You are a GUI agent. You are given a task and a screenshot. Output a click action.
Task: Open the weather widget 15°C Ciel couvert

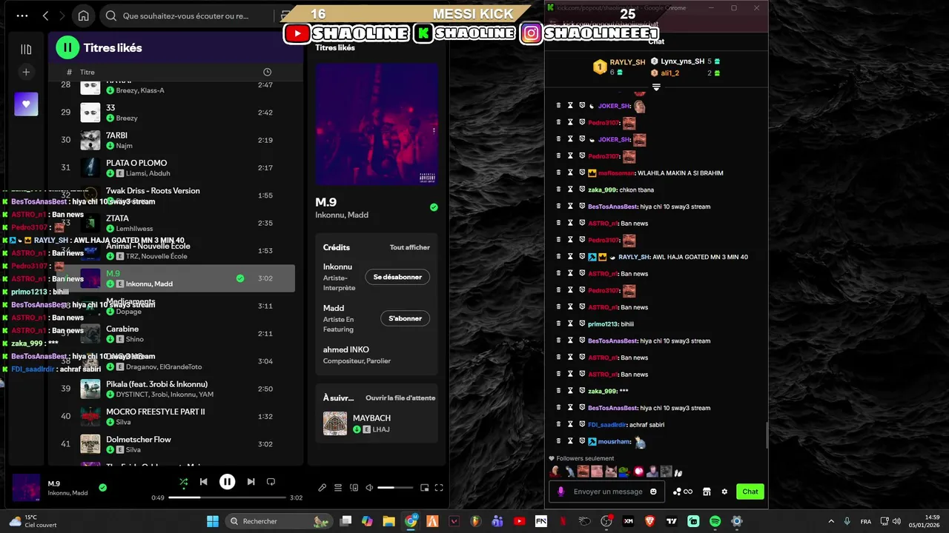(33, 521)
